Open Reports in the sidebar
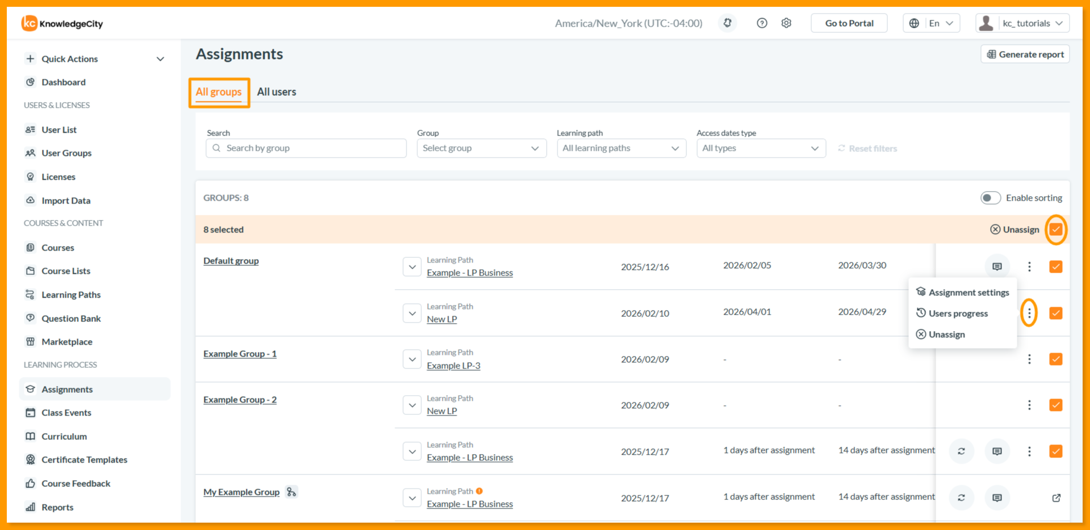The image size is (1090, 530). [57, 507]
